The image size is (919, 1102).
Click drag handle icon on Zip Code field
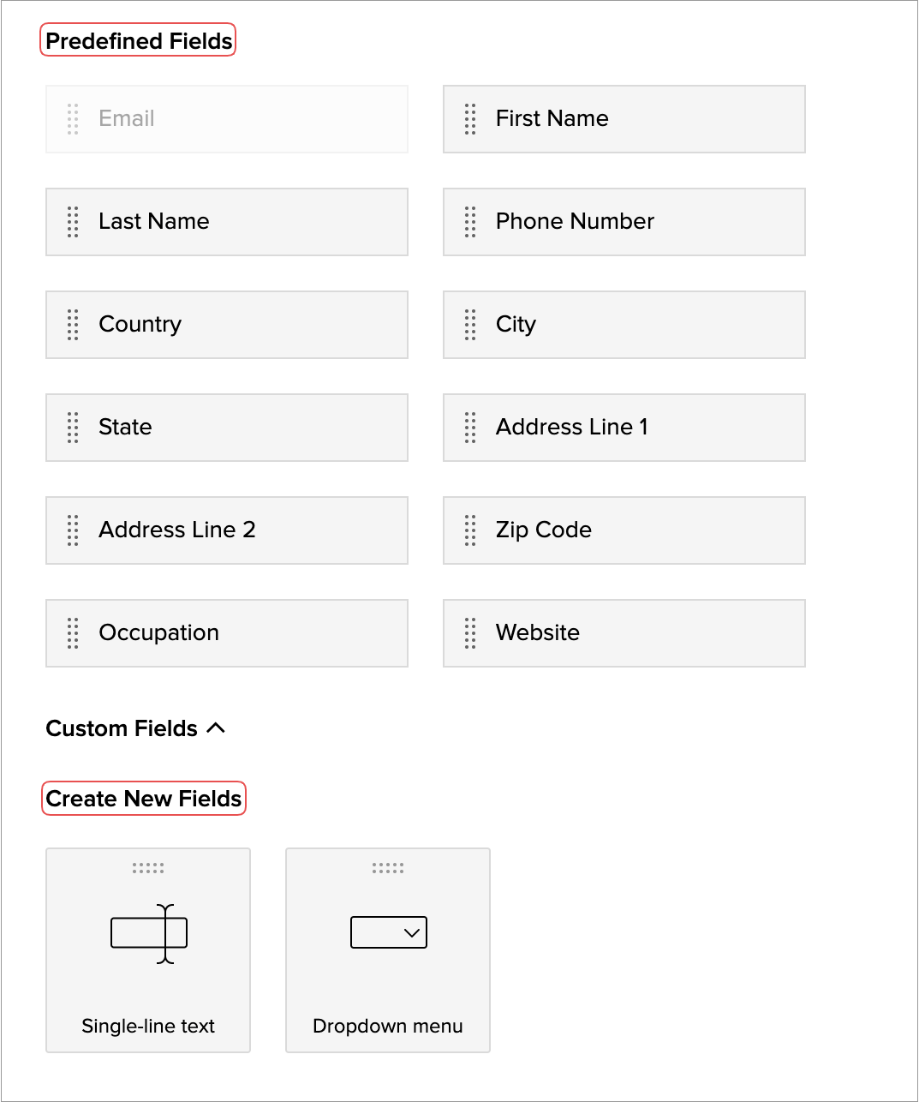[470, 530]
